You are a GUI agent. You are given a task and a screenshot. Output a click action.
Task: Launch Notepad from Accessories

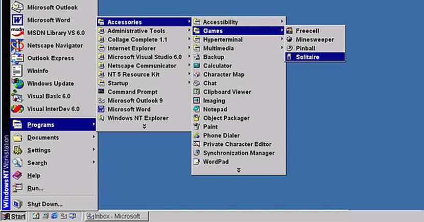tap(239, 109)
